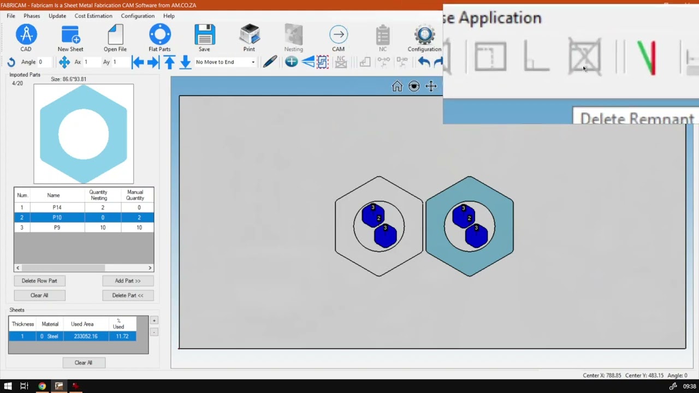Click the plus button beside Sheets table
The height and width of the screenshot is (393, 699).
(154, 320)
